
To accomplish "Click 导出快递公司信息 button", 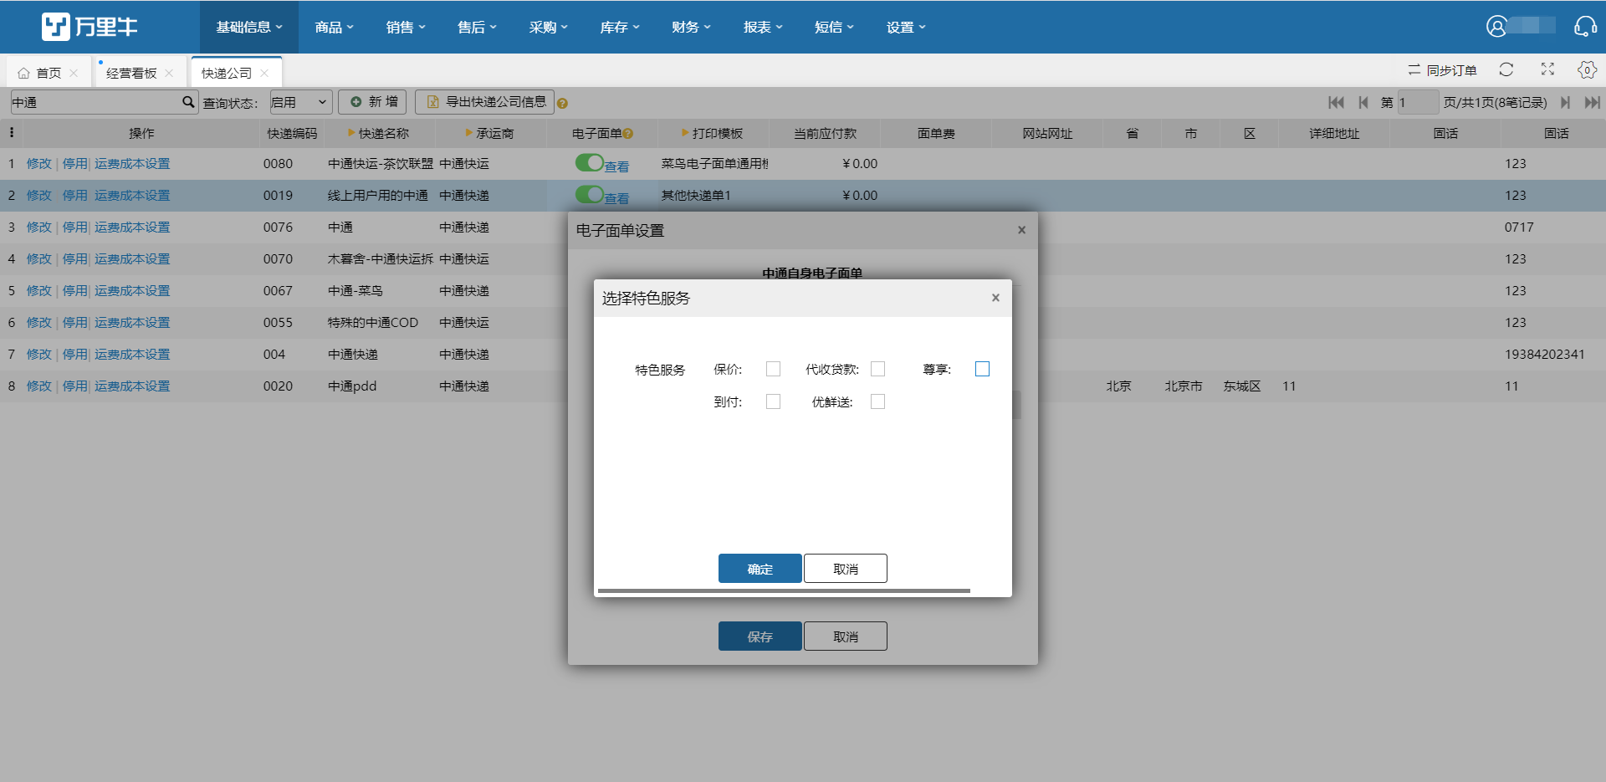I will (485, 102).
